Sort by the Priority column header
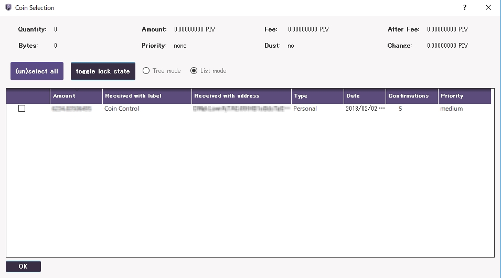The width and height of the screenshot is (501, 278). point(464,96)
